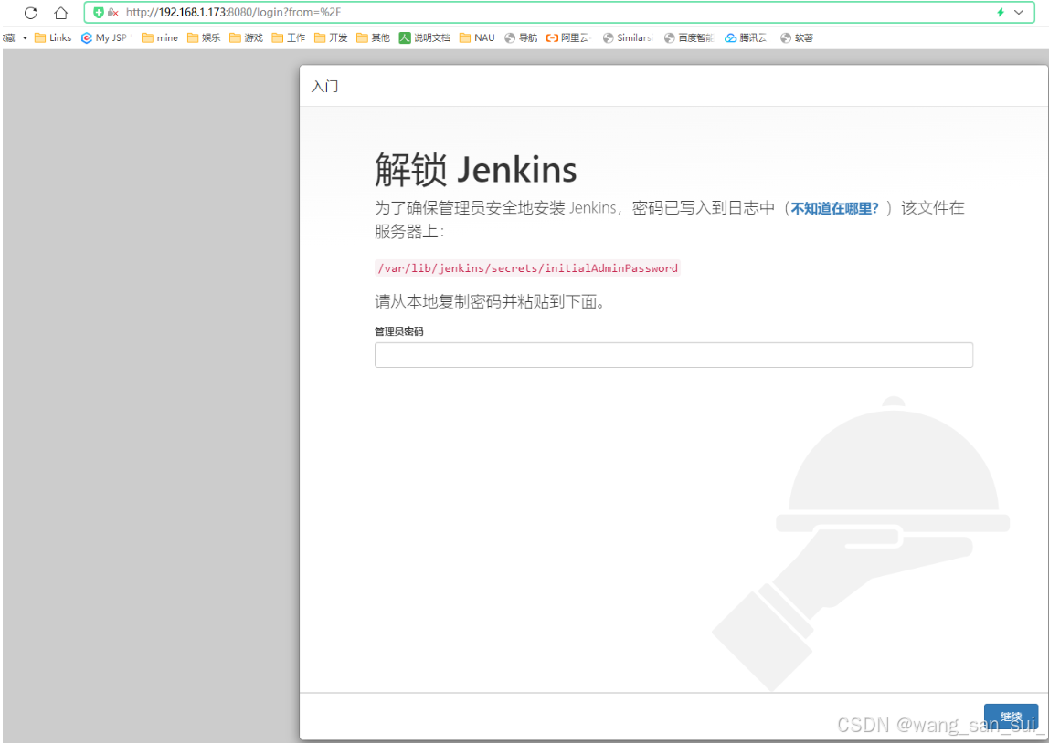Click the 入门 dialog title
Image resolution: width=1049 pixels, height=743 pixels.
325,86
